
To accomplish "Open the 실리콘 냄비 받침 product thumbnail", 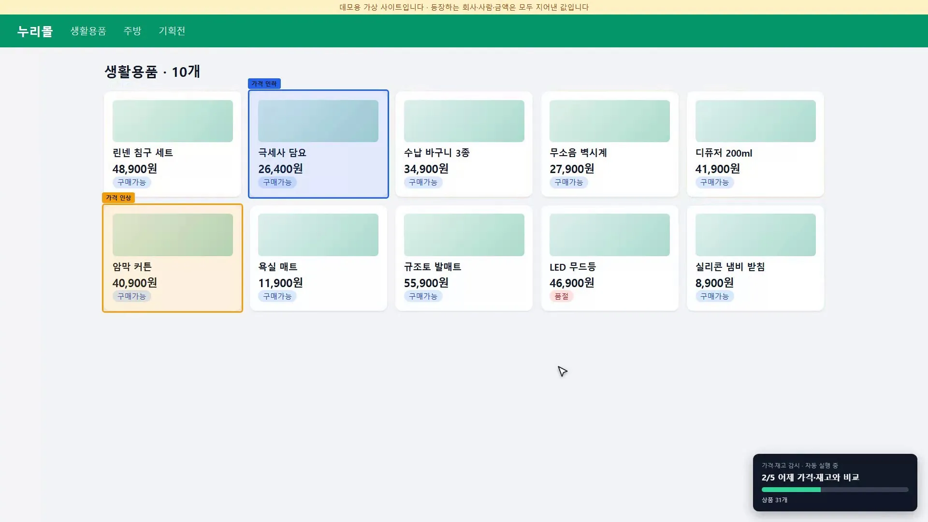I will [x=755, y=235].
